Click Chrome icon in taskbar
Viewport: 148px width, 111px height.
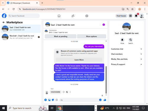point(59,108)
